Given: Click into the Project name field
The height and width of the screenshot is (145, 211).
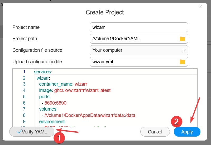Looking at the screenshot, I should (139, 27).
